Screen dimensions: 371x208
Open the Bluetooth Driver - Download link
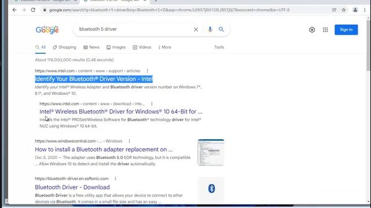(72, 187)
